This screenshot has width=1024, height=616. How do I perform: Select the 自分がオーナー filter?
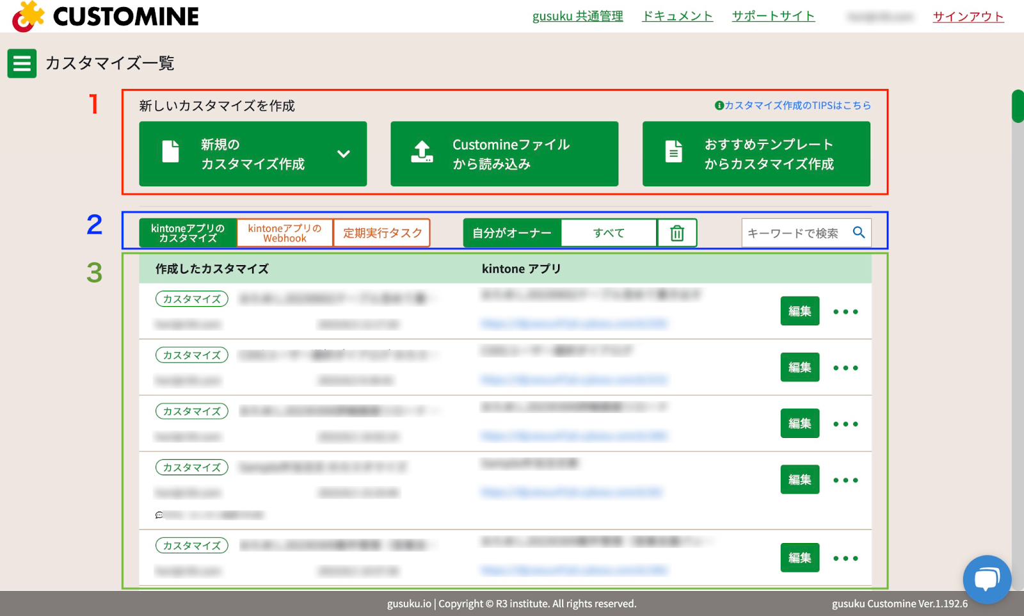coord(512,233)
